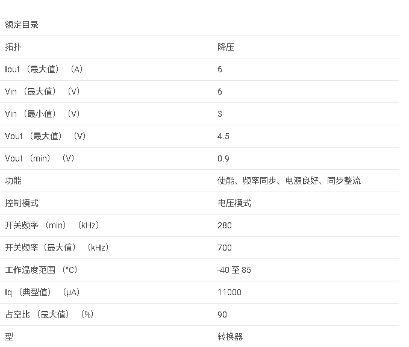This screenshot has height=347, width=409.
Task: Click the 降压 topology value
Action: (226, 47)
